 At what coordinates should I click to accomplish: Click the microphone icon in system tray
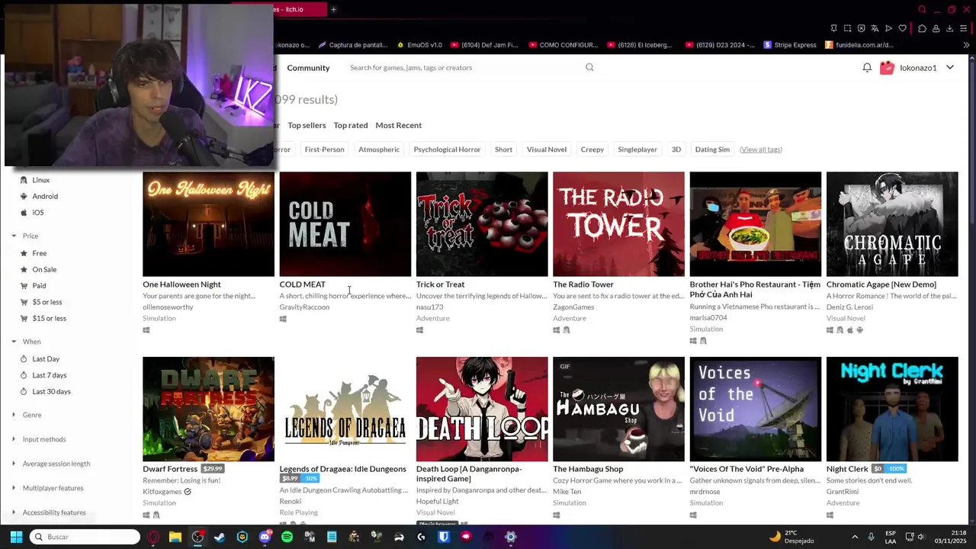[x=871, y=537]
